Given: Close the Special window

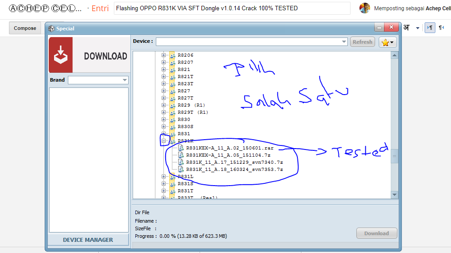Looking at the screenshot, I should click(x=391, y=27).
